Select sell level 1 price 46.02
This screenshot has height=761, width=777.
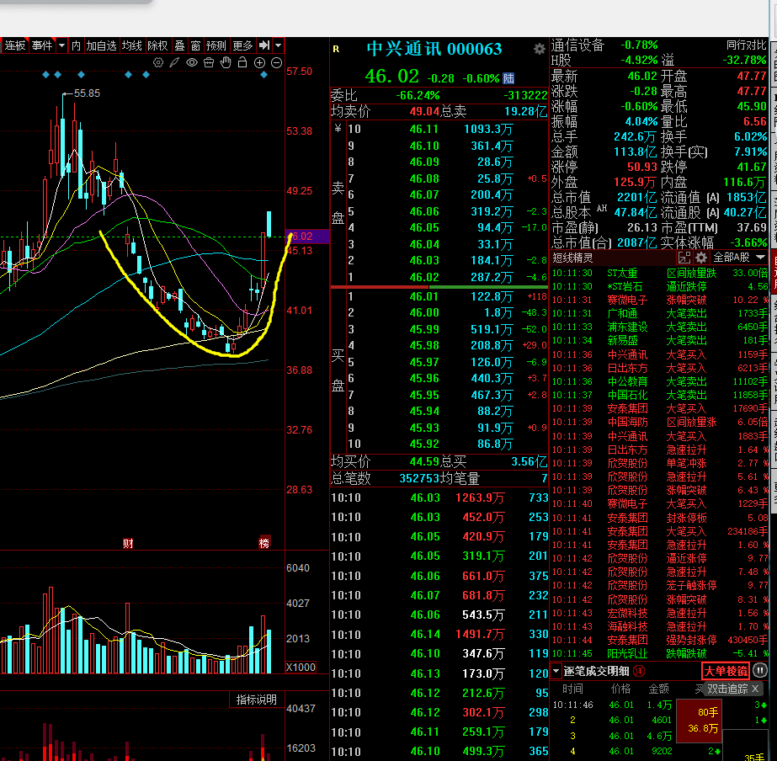pyautogui.click(x=423, y=277)
